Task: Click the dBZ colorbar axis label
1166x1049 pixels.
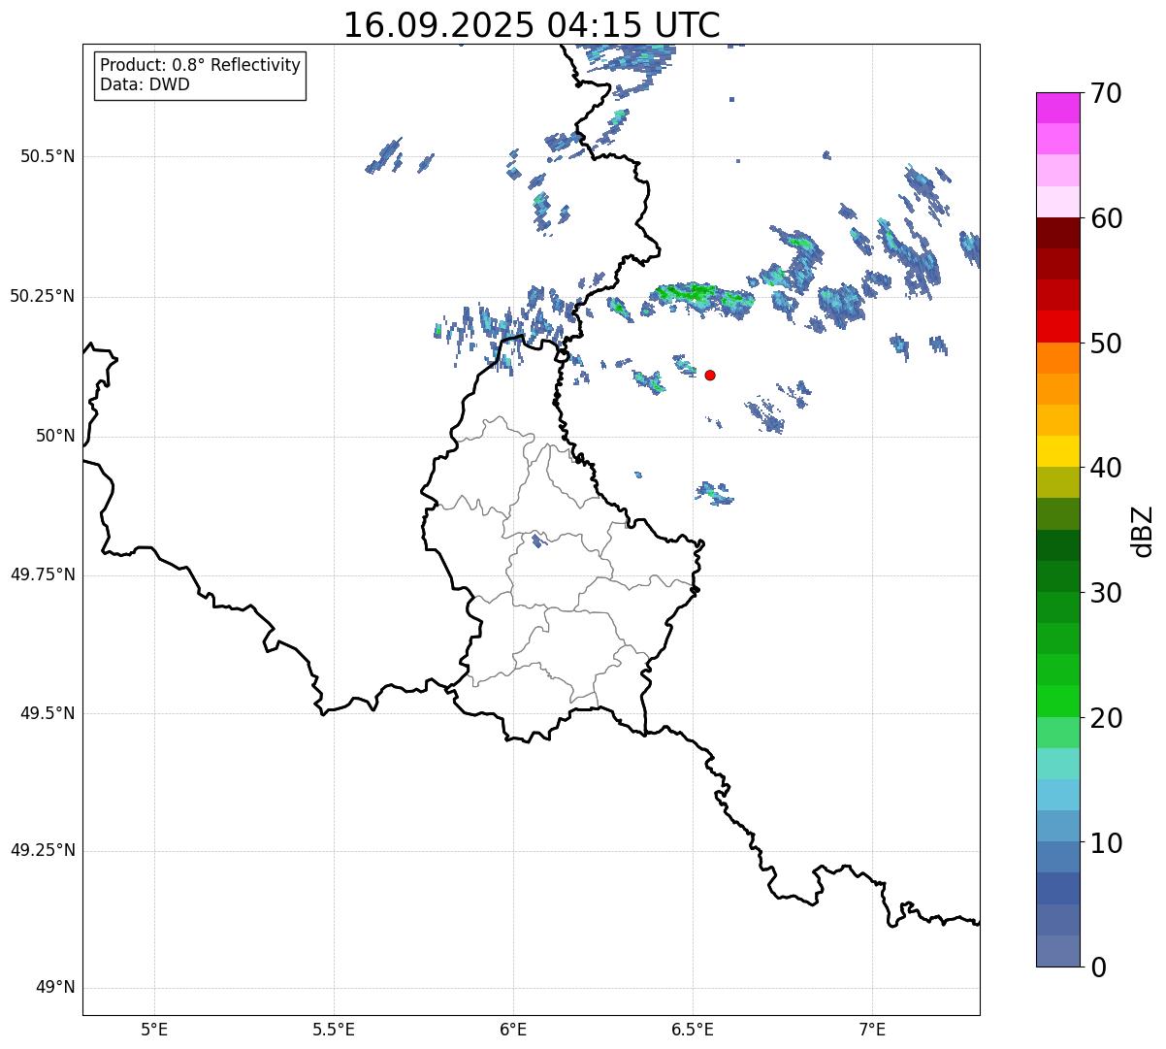Action: pos(1143,530)
